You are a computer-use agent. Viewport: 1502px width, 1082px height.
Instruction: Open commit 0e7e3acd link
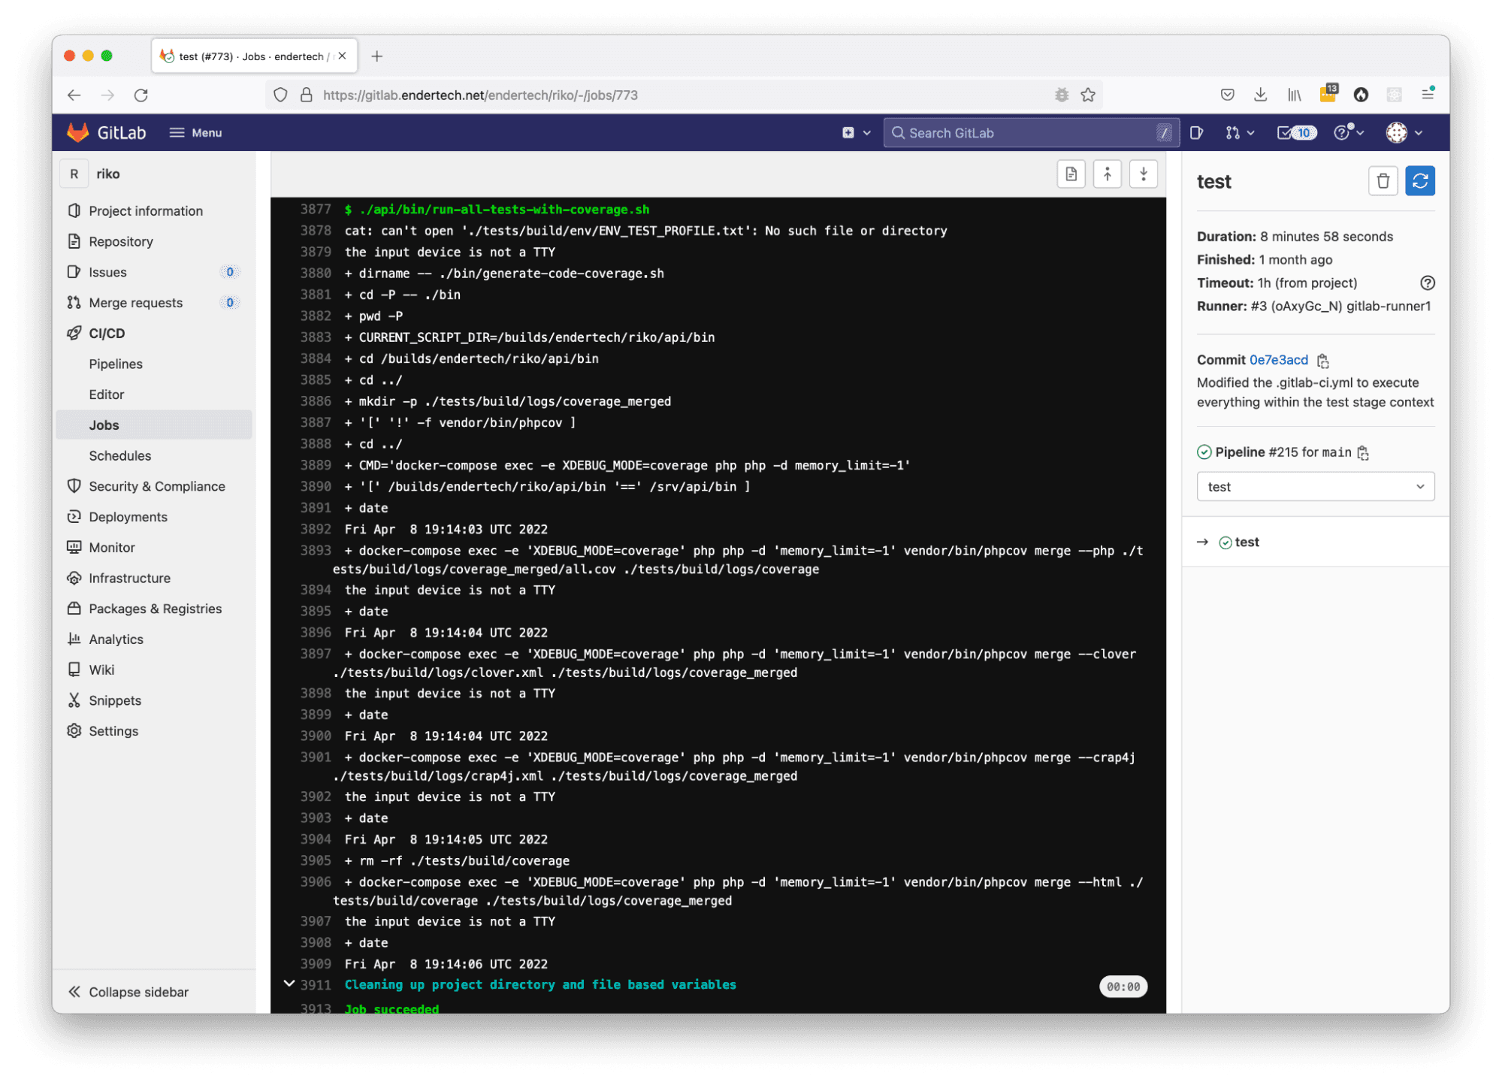pos(1278,360)
